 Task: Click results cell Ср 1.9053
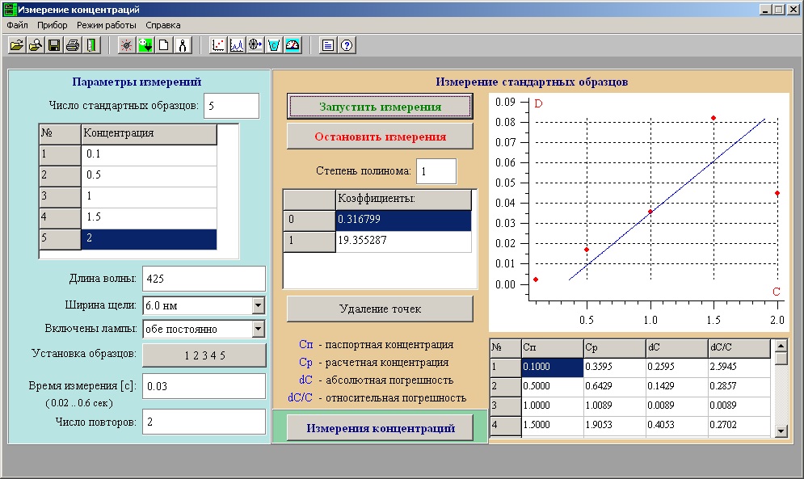pos(615,425)
